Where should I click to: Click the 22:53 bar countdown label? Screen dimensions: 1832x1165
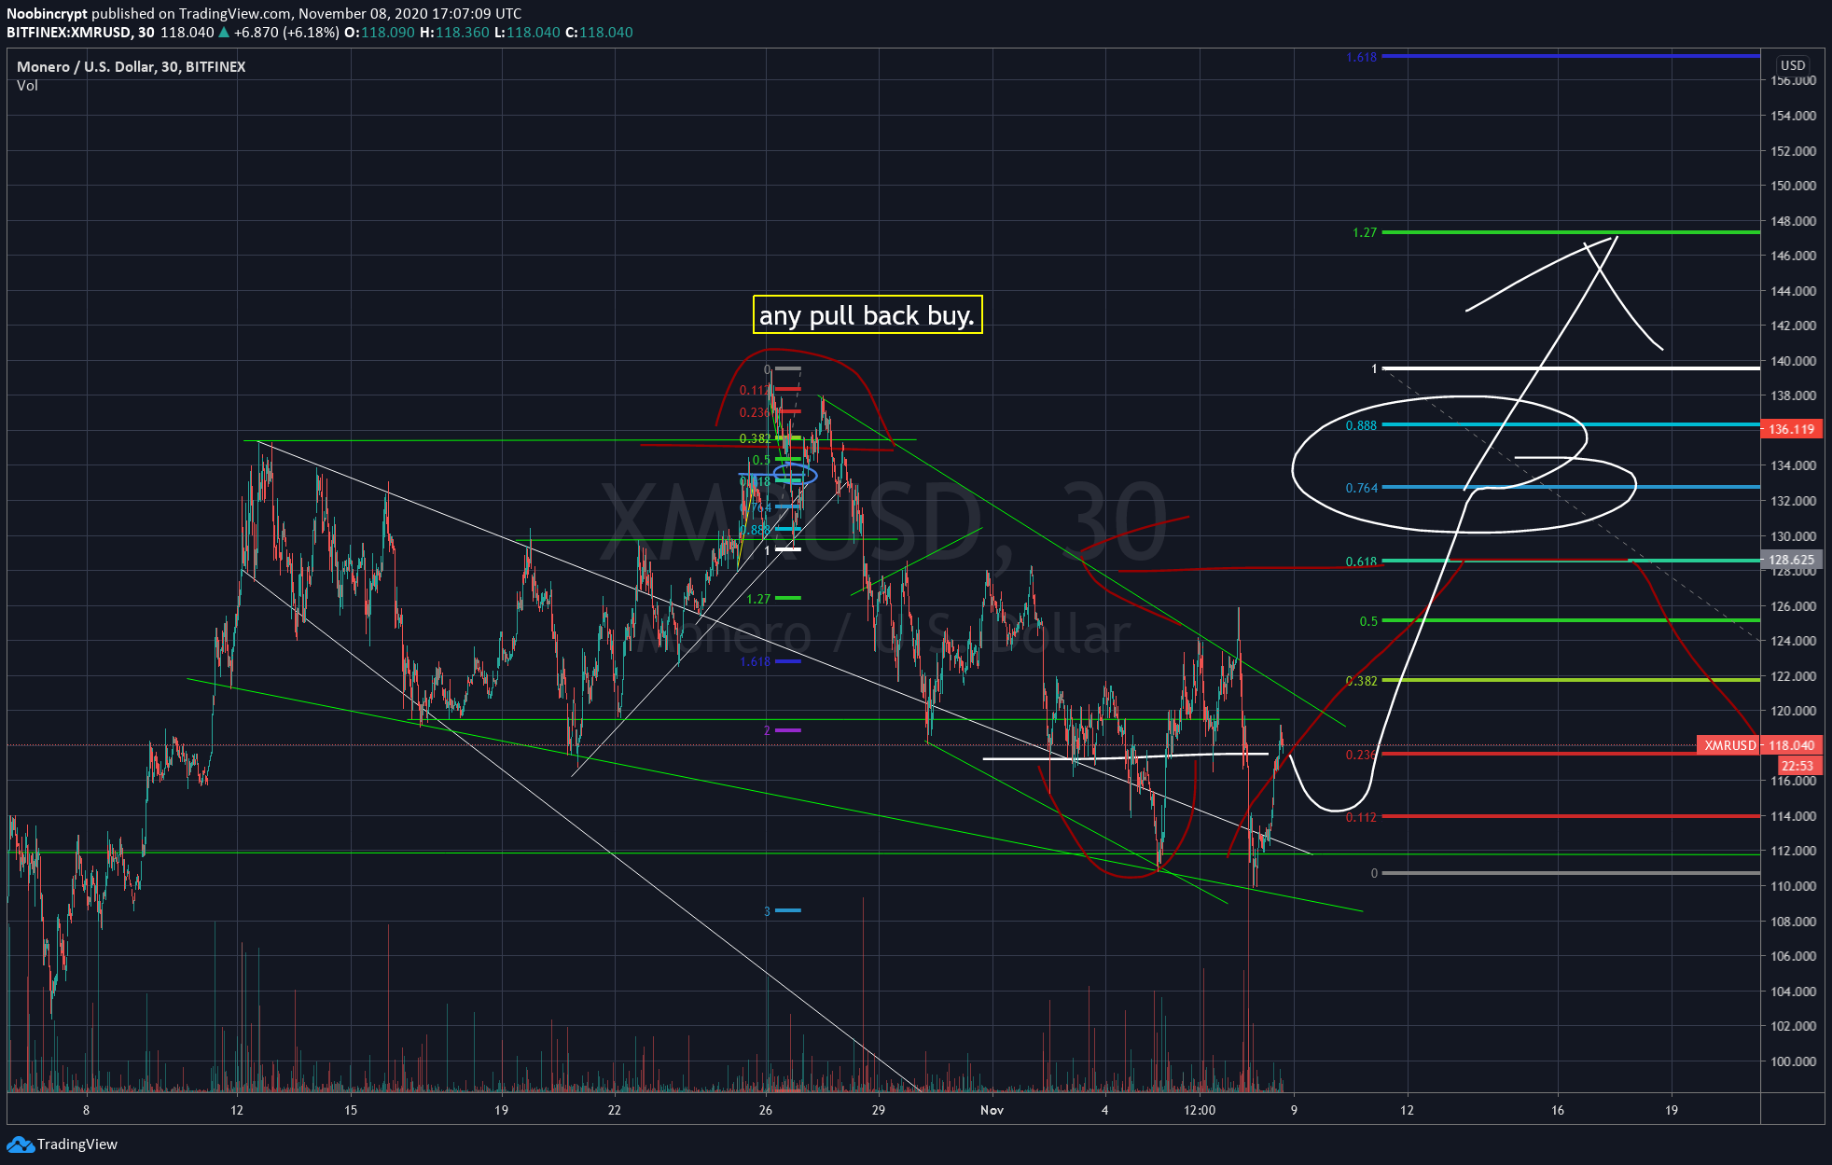click(1797, 766)
